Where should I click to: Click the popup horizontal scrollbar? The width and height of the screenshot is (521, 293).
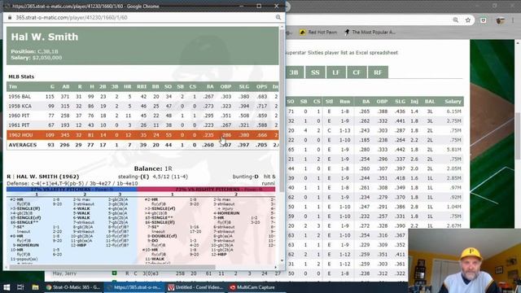(112, 267)
